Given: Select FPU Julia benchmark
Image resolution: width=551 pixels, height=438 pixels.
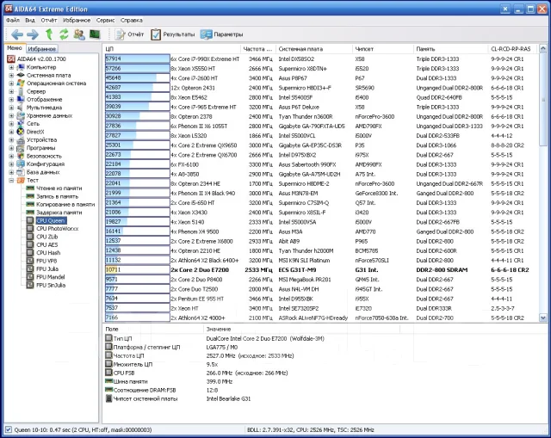Looking at the screenshot, I should click(47, 269).
